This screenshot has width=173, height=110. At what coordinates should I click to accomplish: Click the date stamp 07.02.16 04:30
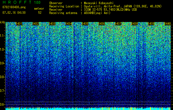(14, 13)
